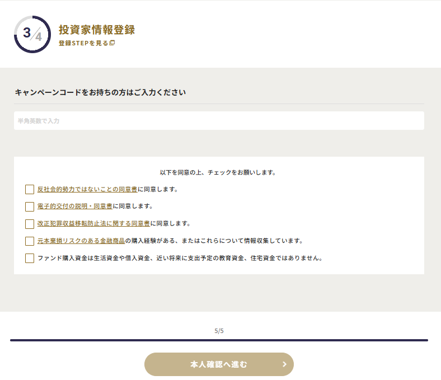Check the 反社会的勢力ではないことの同意書 checkbox
441x380 pixels.
(30, 190)
